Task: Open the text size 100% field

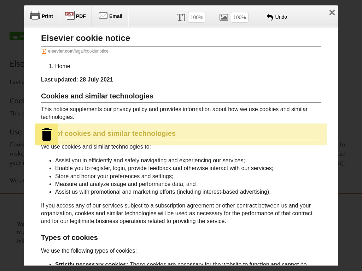Action: point(197,17)
